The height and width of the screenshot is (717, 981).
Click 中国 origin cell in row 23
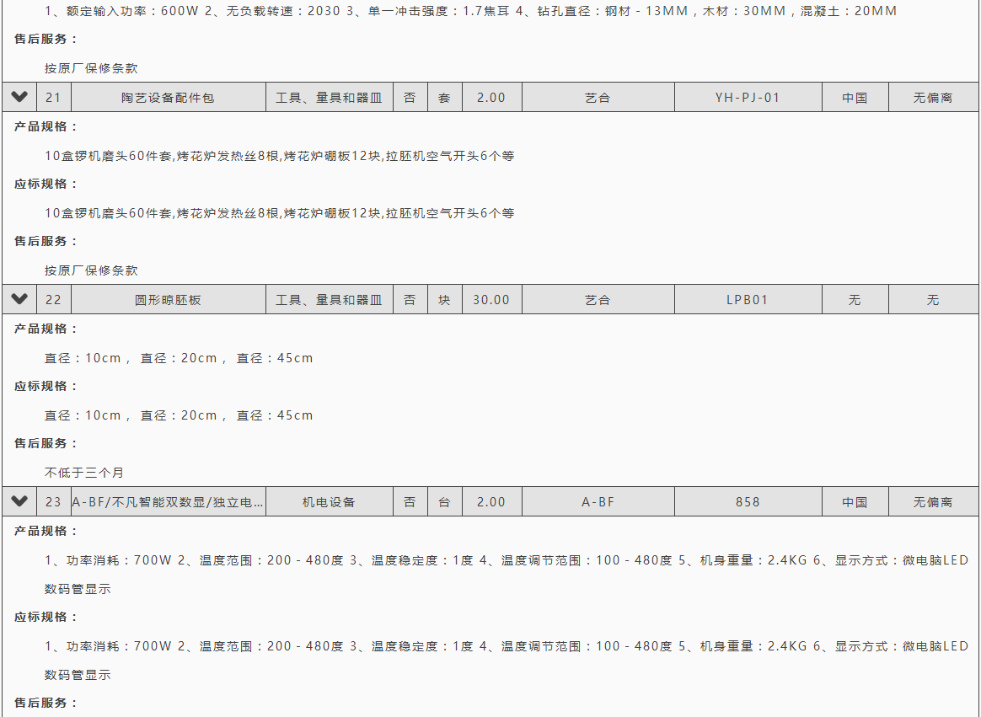pos(855,502)
